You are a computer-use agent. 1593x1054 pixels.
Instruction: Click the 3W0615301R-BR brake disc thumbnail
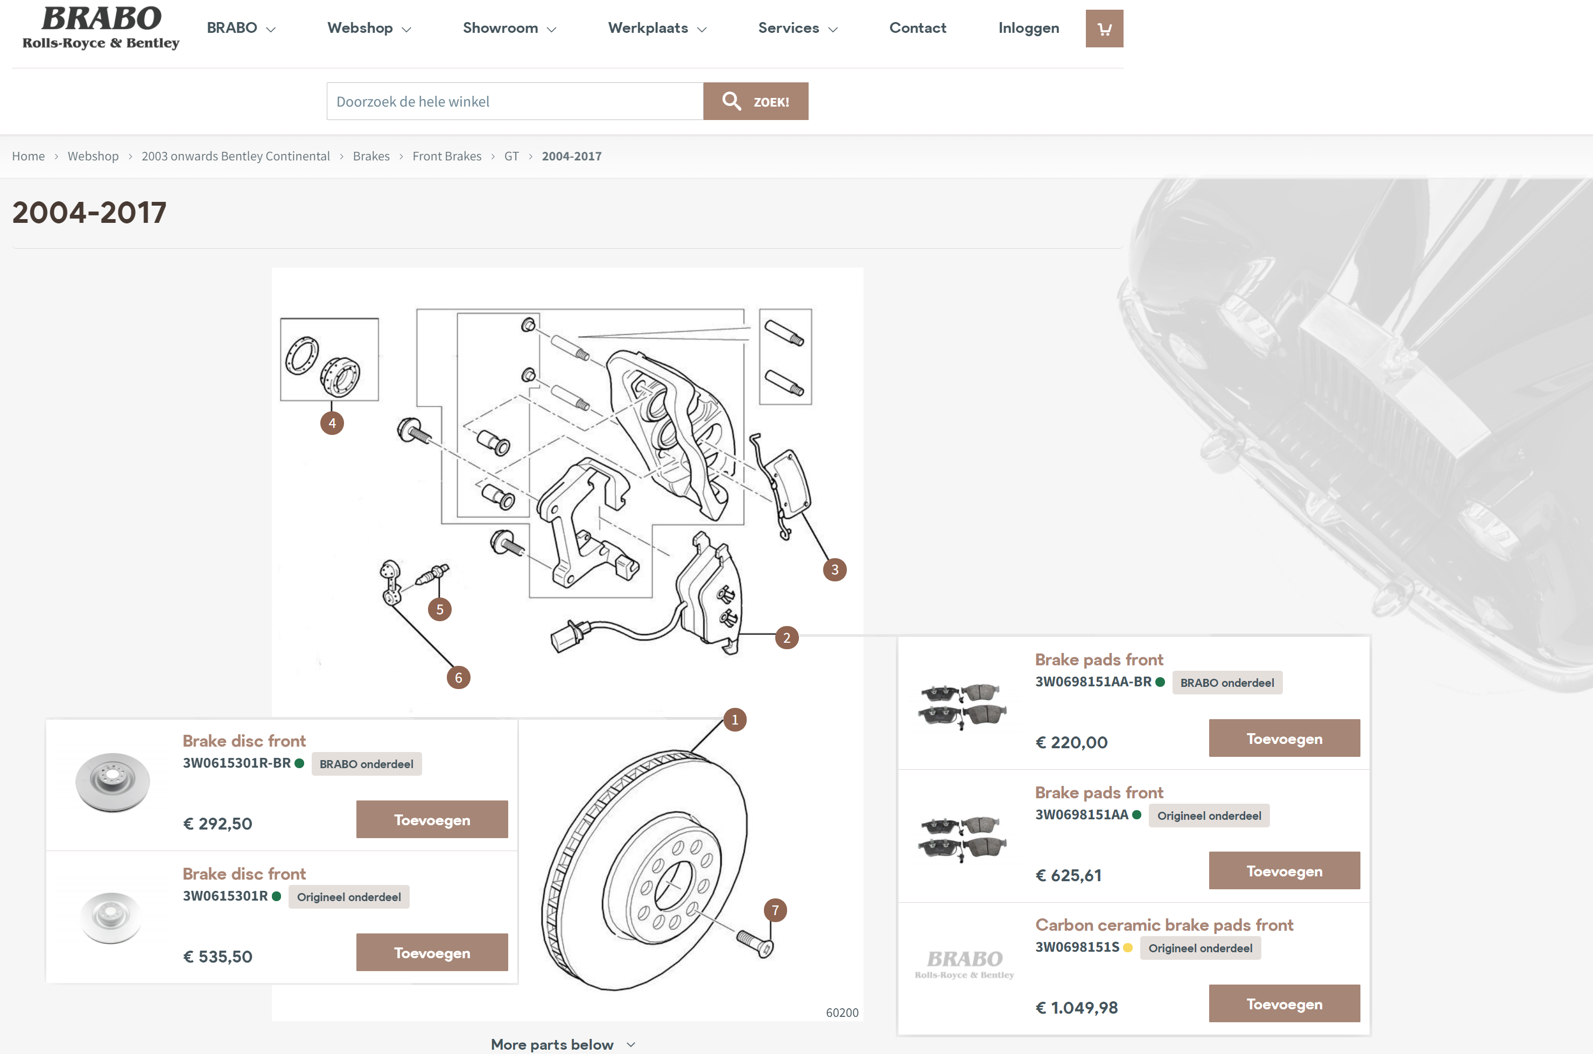[113, 782]
